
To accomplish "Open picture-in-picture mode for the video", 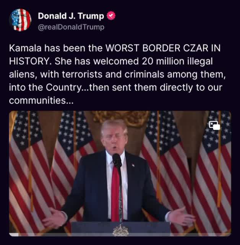I will (x=214, y=125).
